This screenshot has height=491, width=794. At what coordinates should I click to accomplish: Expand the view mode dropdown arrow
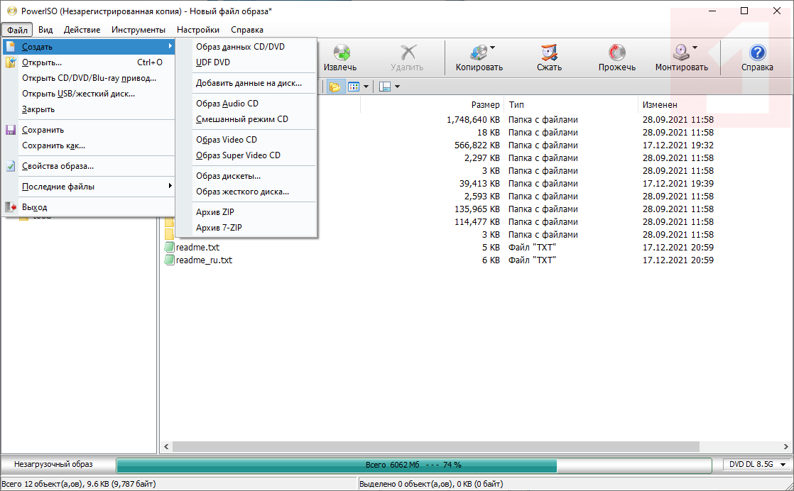[x=366, y=87]
